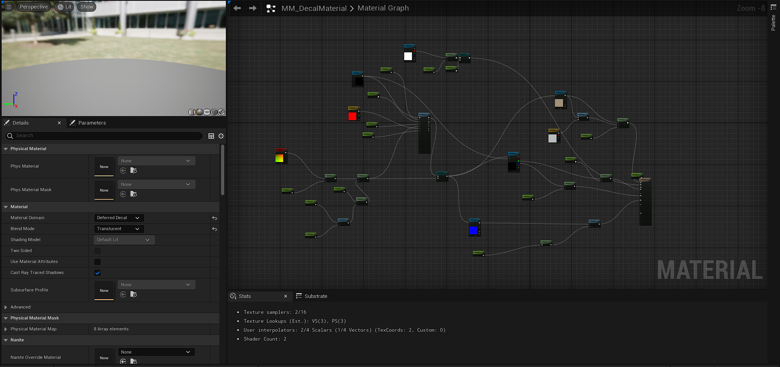Click the graph navigate back arrow
780x367 pixels.
click(x=237, y=8)
